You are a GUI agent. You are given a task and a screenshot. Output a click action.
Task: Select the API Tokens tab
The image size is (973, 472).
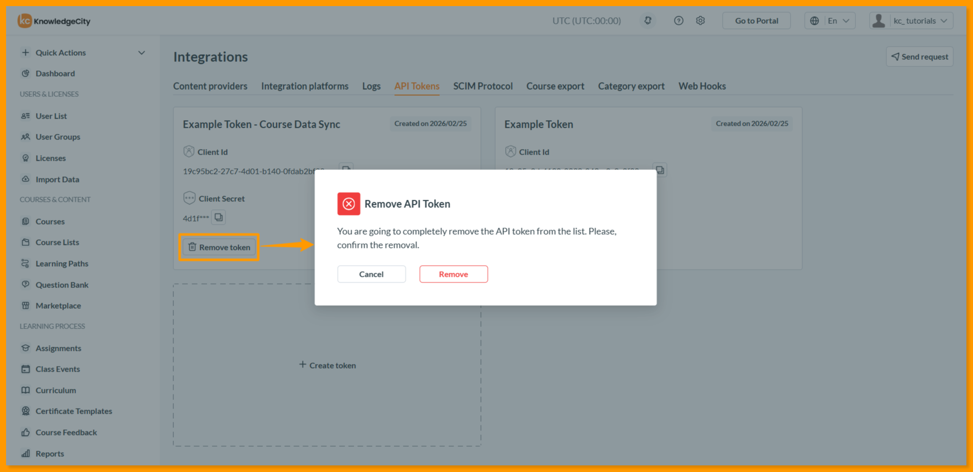pyautogui.click(x=417, y=86)
